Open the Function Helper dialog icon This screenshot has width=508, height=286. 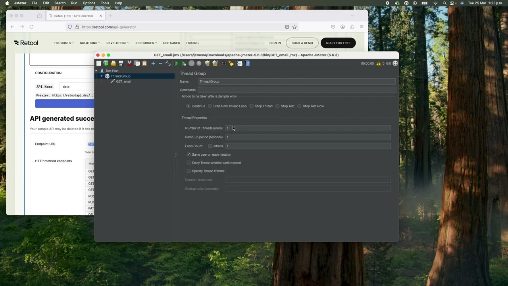click(240, 64)
